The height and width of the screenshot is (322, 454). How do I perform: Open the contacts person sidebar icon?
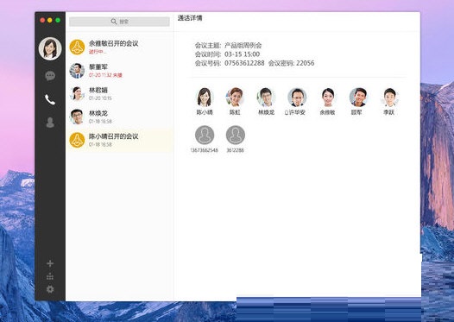[50, 123]
